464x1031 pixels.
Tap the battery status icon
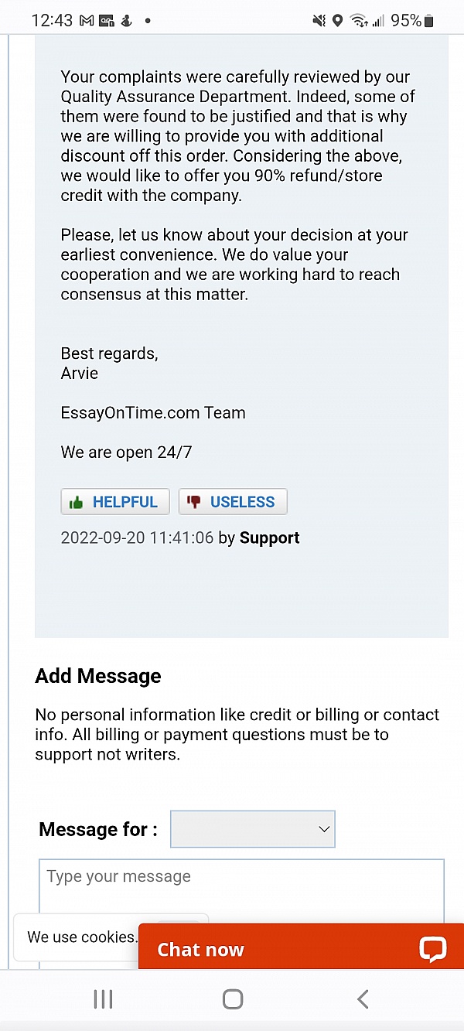(x=429, y=21)
